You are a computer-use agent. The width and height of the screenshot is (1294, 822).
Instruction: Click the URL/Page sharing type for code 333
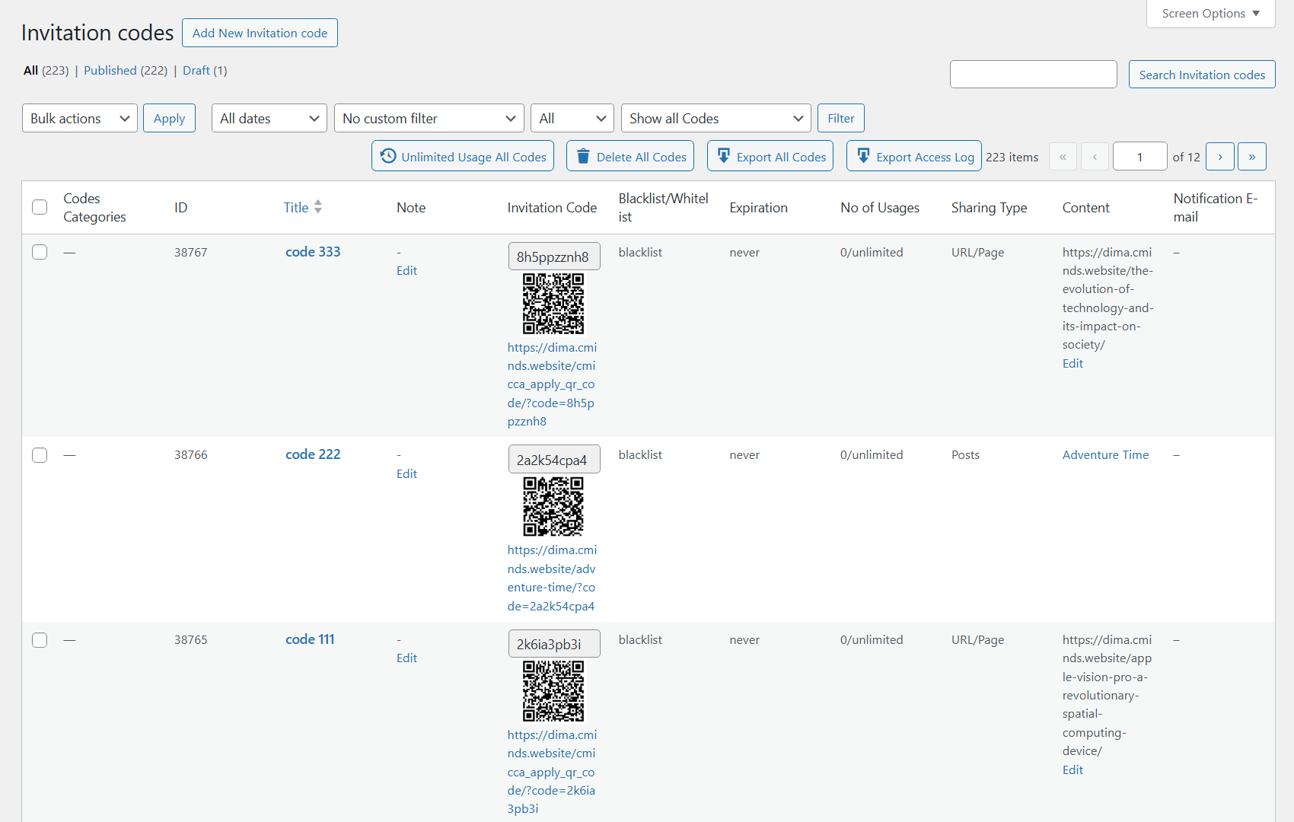pos(977,252)
